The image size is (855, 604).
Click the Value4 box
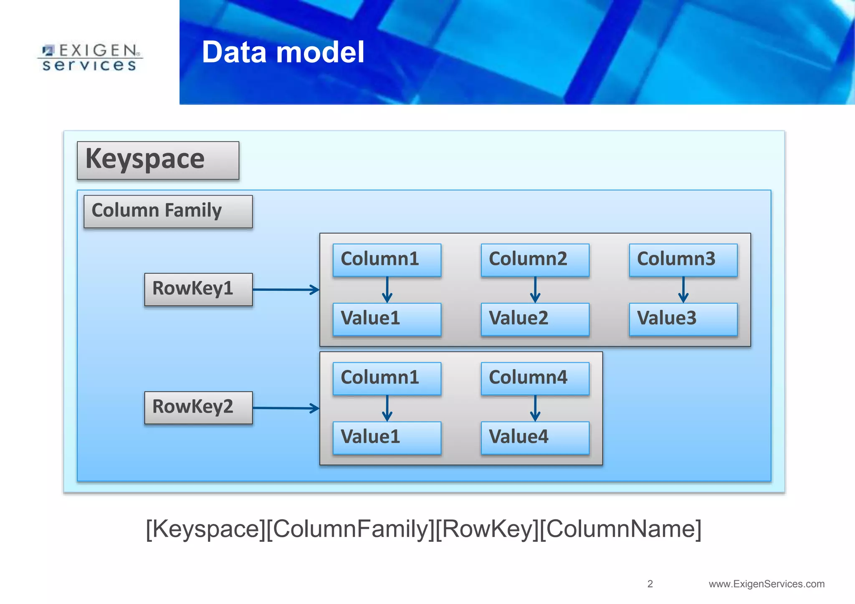535,438
